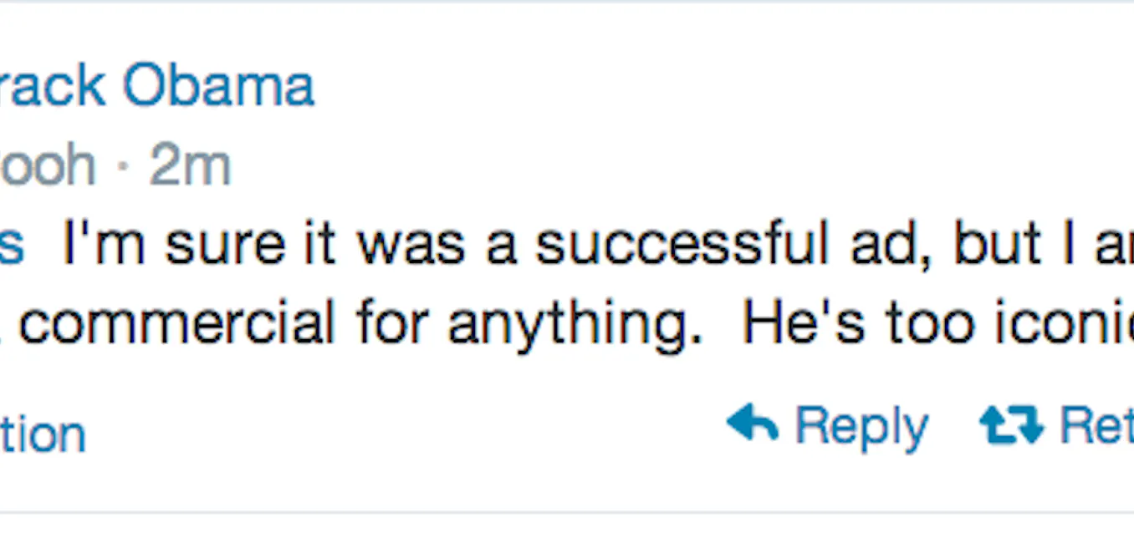Open the conversation link ending "tion"
This screenshot has width=1134, height=558.
point(43,434)
